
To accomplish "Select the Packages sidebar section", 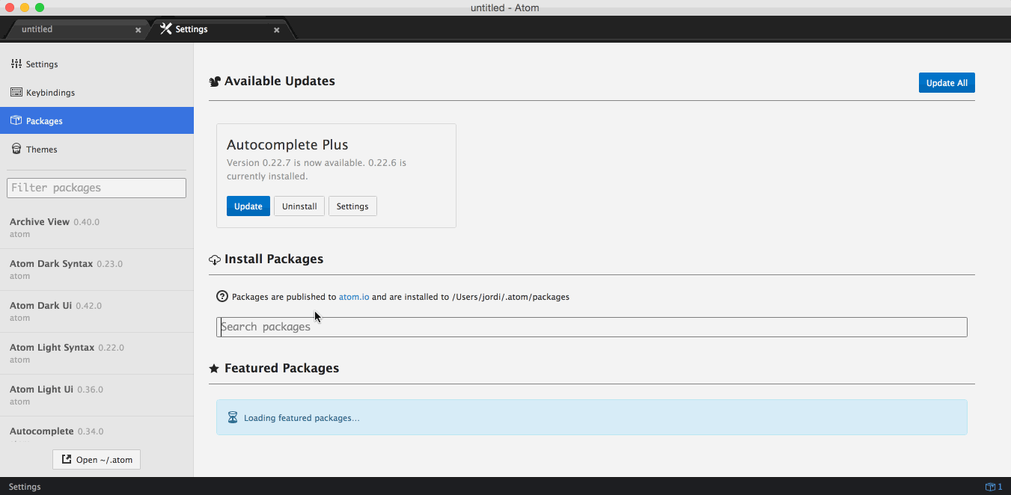I will click(x=97, y=121).
